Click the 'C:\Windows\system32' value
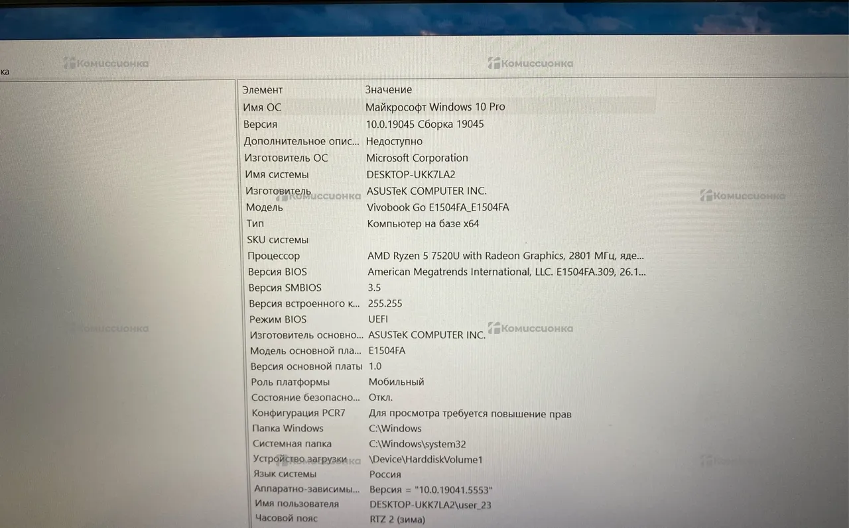849x528 pixels. [418, 444]
